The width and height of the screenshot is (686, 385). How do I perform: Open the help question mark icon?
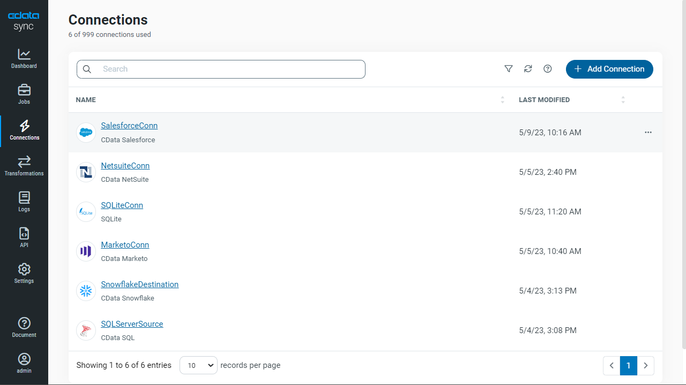pos(547,69)
